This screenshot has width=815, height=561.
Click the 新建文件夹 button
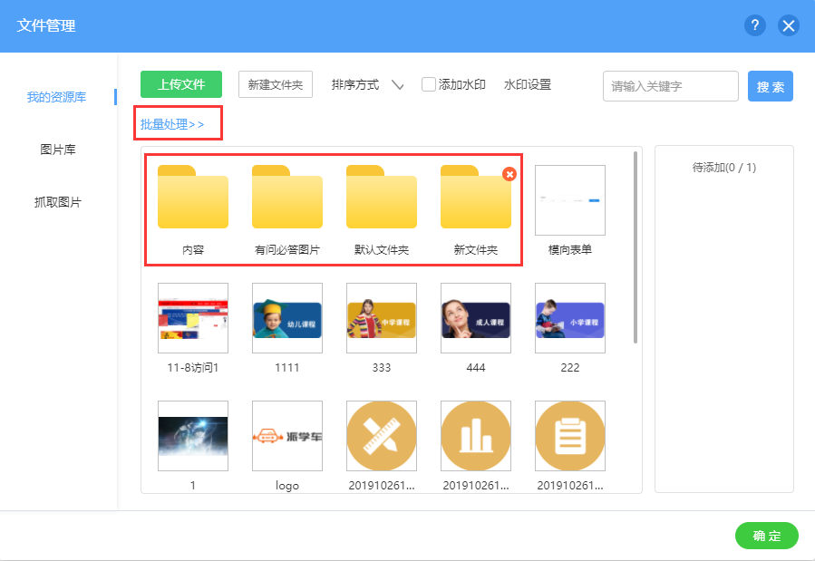click(x=276, y=84)
